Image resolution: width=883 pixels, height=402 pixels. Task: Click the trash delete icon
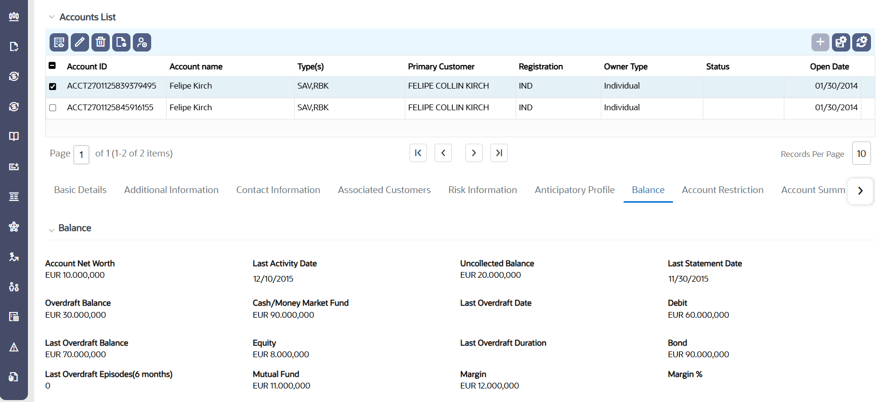[x=101, y=42]
